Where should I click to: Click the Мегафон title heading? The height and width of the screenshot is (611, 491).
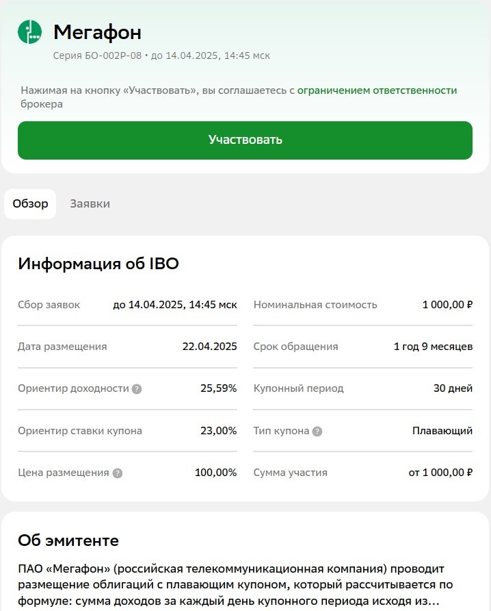pyautogui.click(x=97, y=32)
